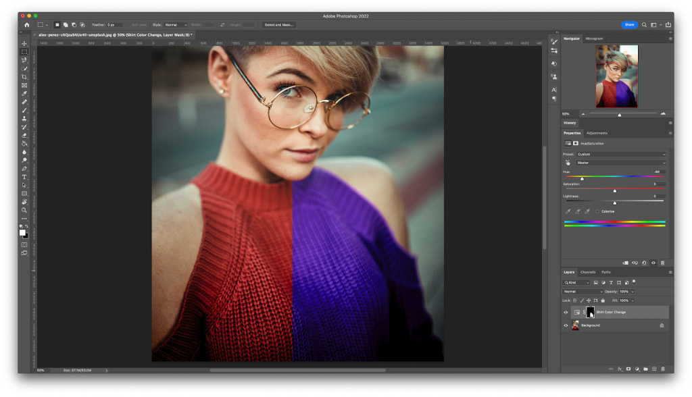The height and width of the screenshot is (397, 692).
Task: Switch to the Channels tab
Action: 588,272
